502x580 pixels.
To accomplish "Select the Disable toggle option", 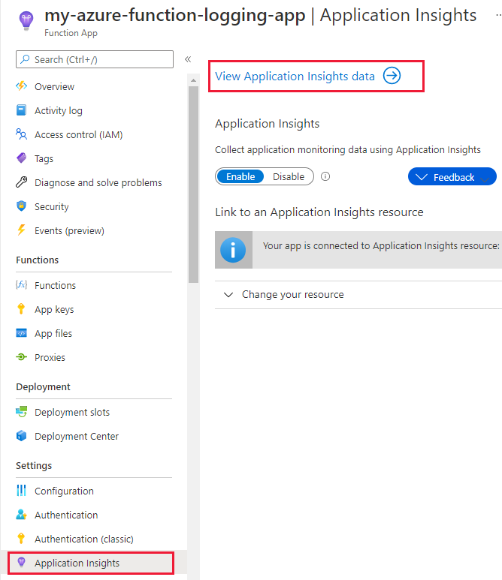I will pyautogui.click(x=289, y=177).
